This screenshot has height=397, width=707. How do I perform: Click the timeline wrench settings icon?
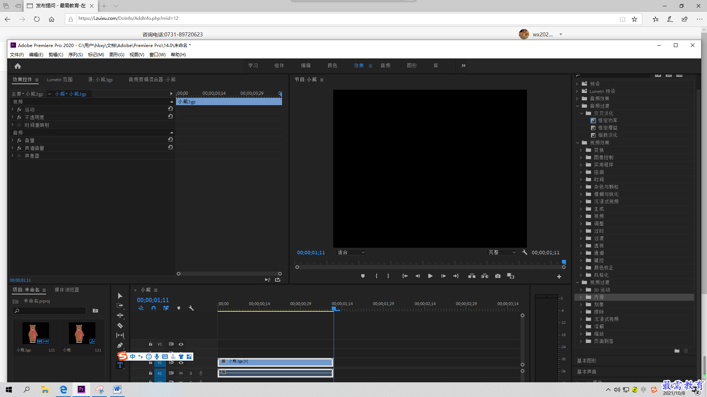point(191,308)
